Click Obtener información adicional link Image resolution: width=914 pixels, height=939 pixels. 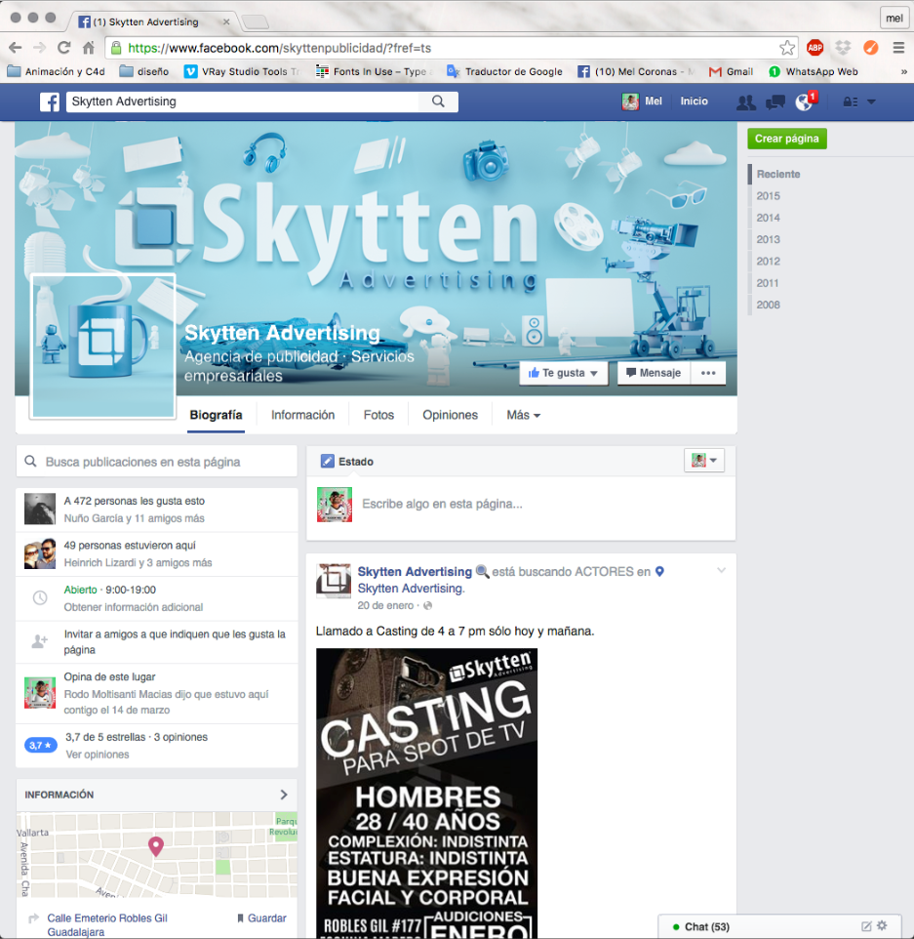[134, 607]
